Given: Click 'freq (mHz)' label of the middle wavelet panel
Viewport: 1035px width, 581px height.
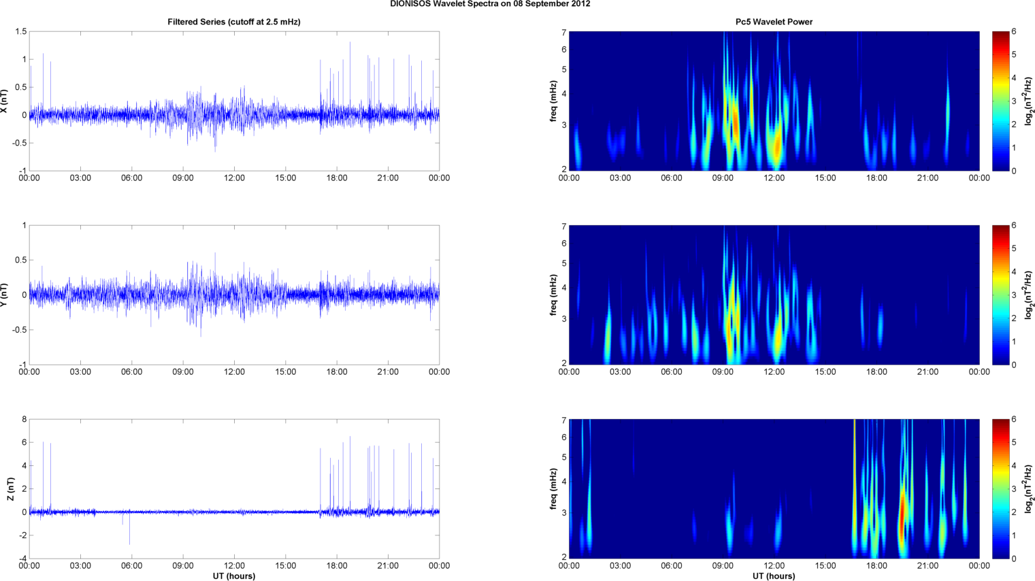Looking at the screenshot, I should tap(554, 295).
